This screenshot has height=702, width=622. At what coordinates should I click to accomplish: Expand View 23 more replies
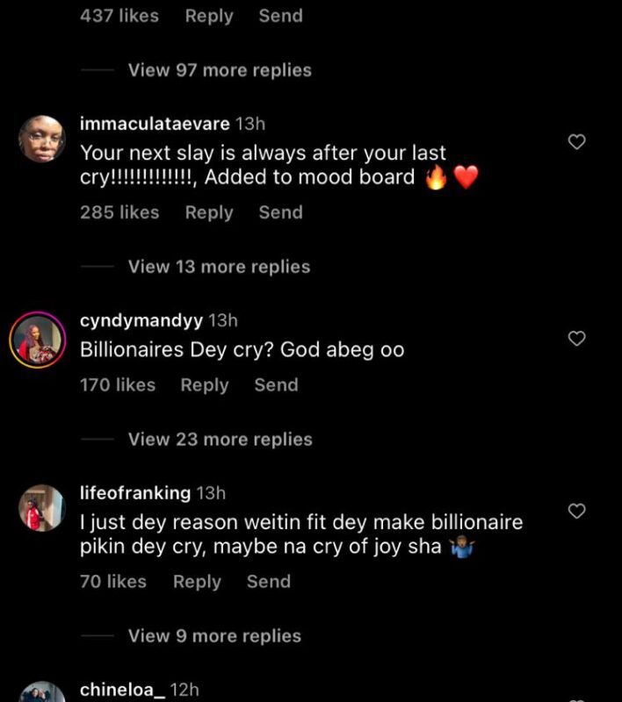220,440
